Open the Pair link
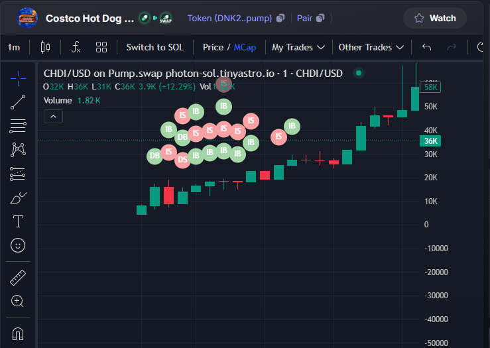This screenshot has width=490, height=348. coord(304,18)
